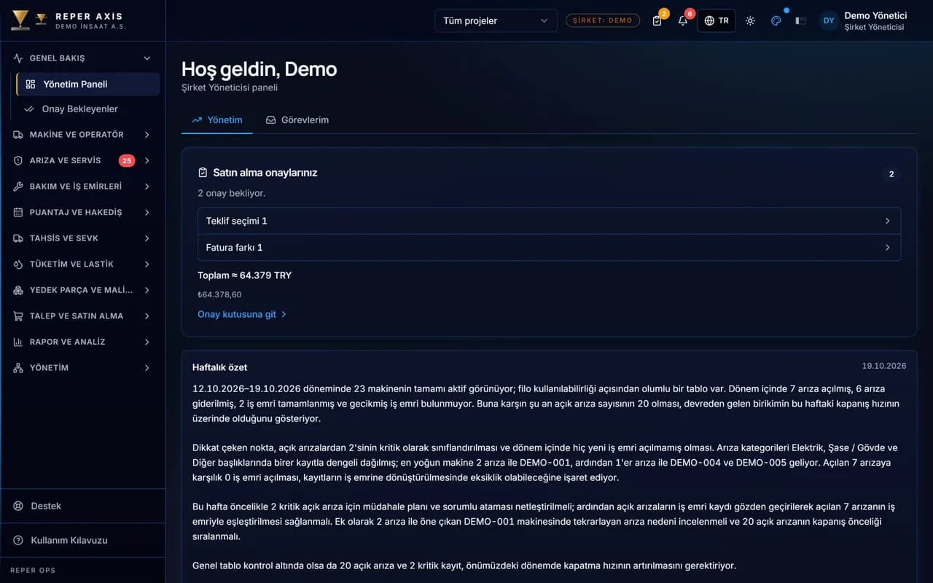
Task: Follow the Onay kutusuna git link
Action: [242, 314]
